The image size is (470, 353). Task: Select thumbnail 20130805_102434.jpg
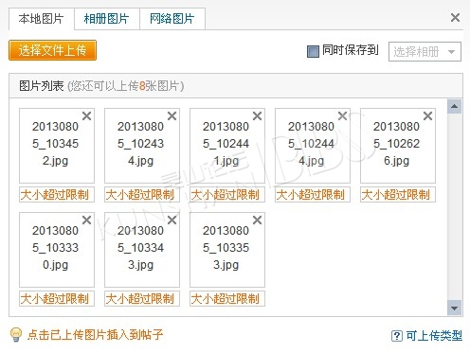(x=142, y=146)
